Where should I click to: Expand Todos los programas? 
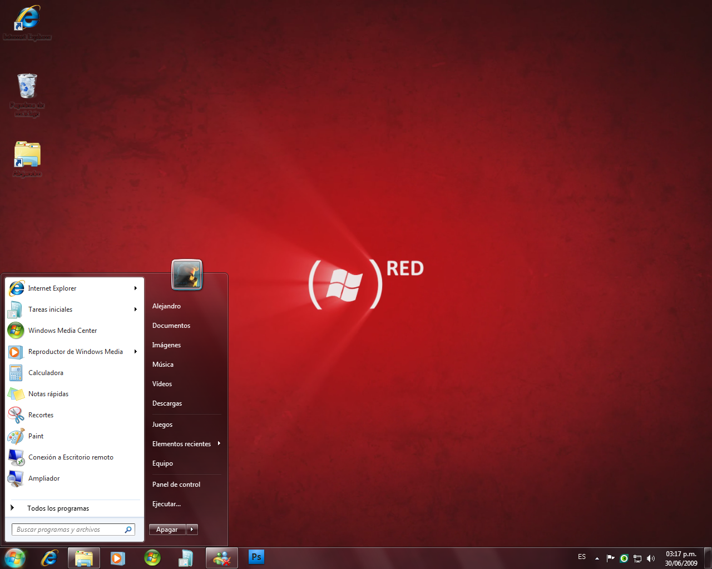[x=58, y=508]
